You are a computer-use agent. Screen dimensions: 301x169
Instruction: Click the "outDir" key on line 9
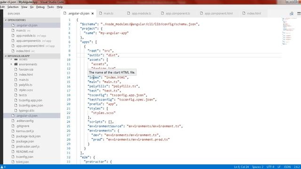(x=95, y=55)
